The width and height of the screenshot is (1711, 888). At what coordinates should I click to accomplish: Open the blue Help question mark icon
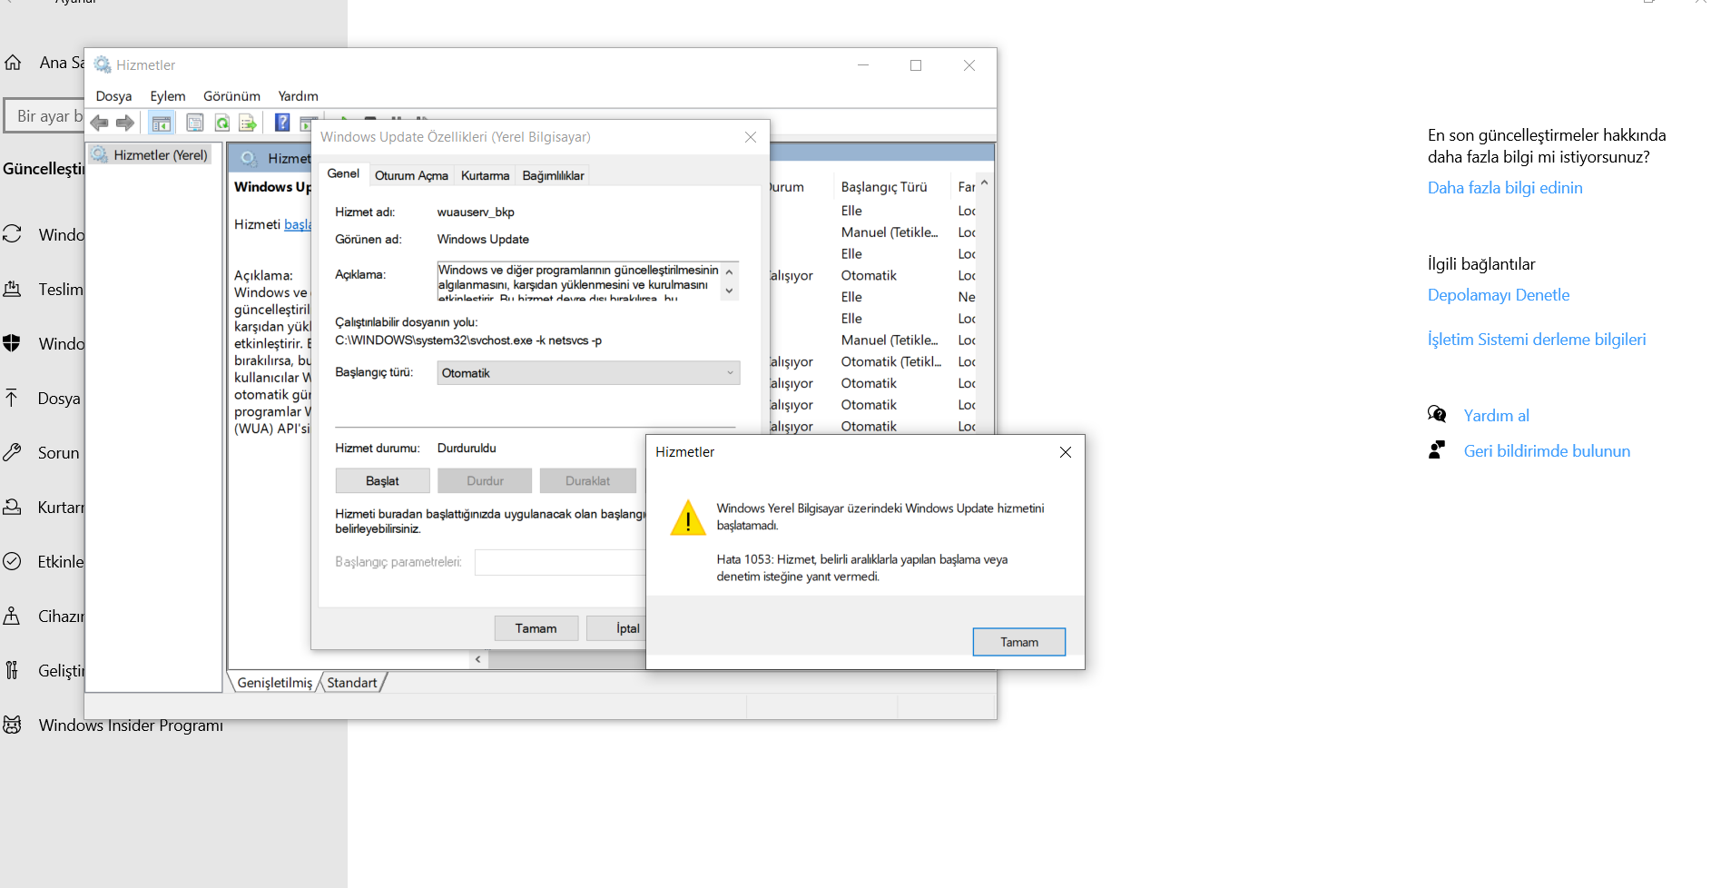click(x=282, y=123)
